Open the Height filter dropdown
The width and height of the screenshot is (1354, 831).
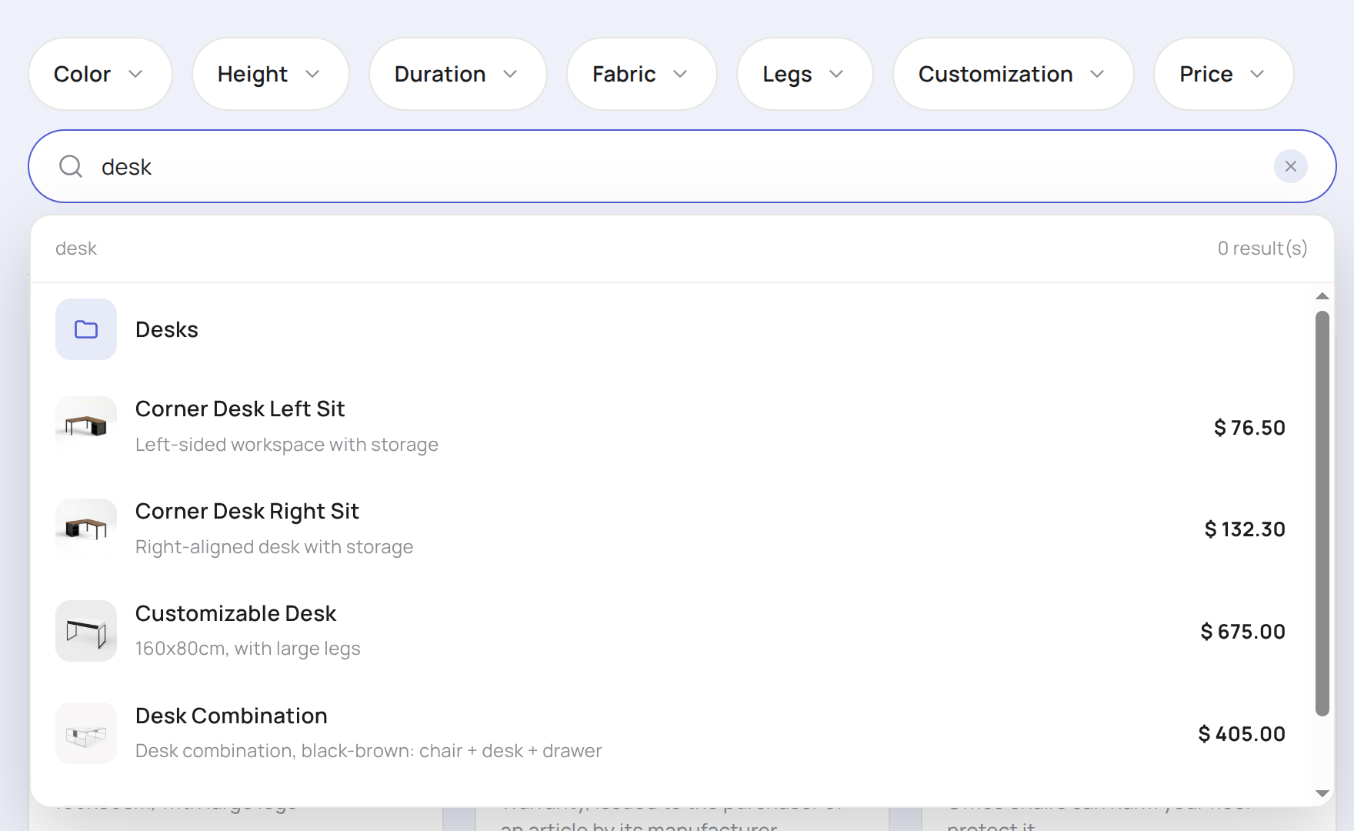[270, 74]
